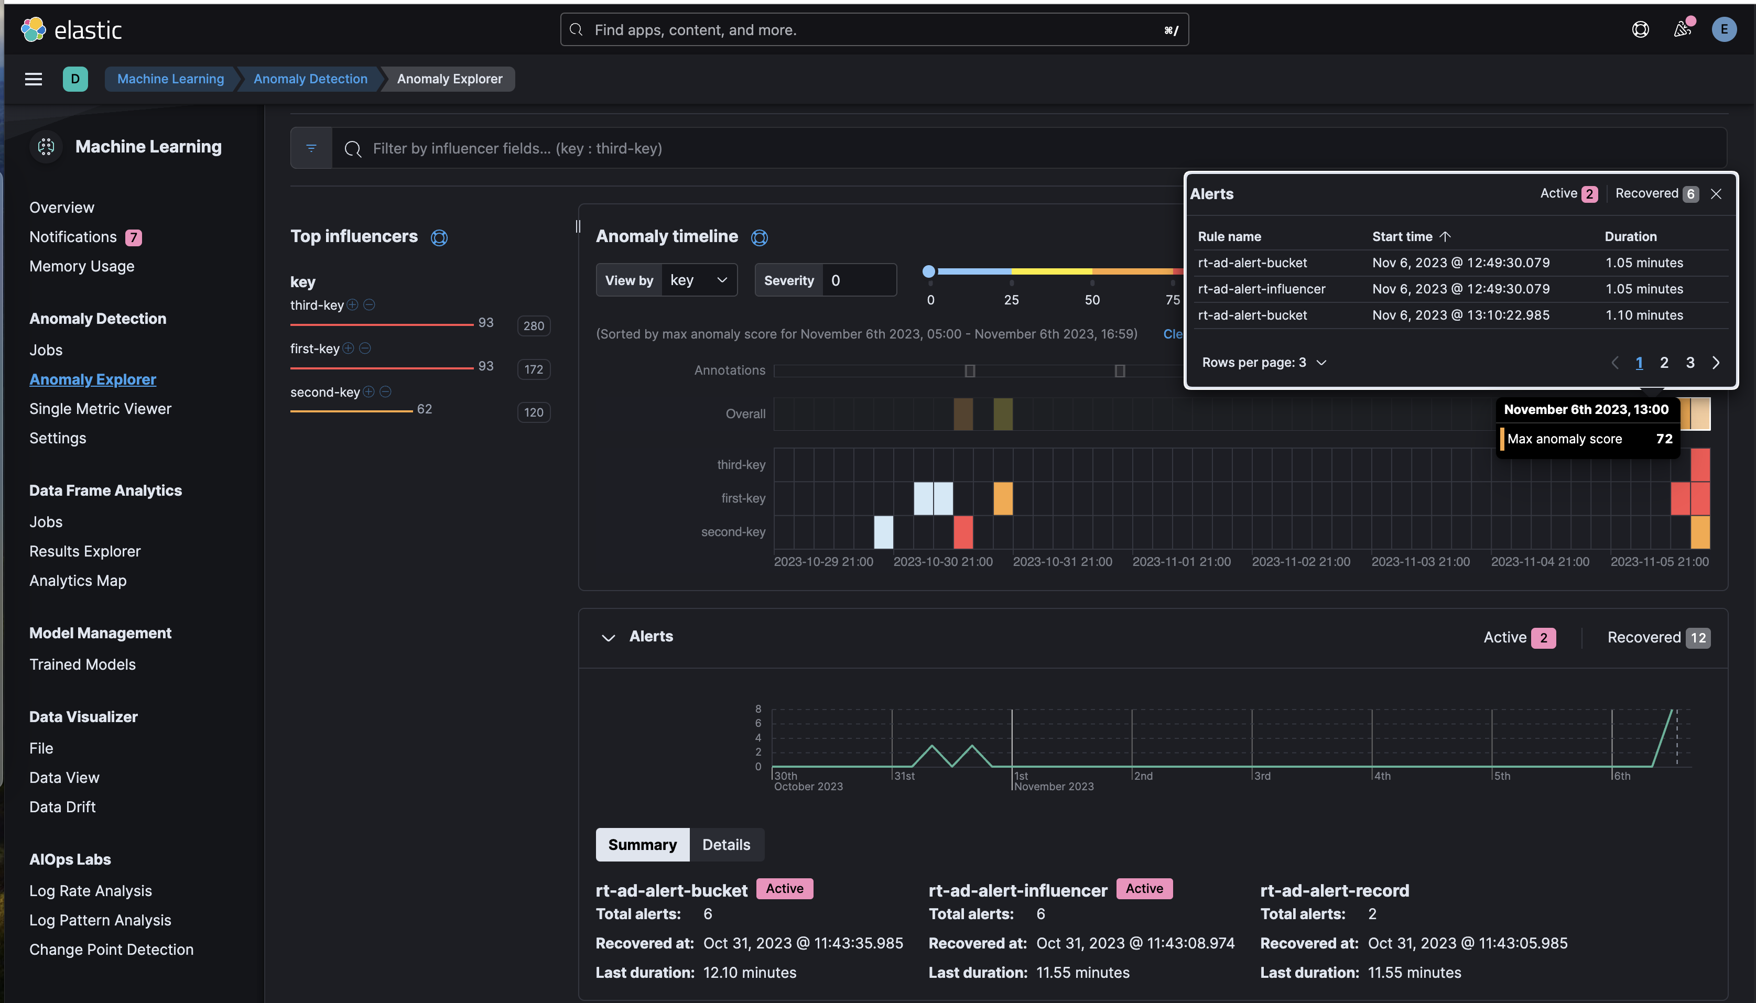Image resolution: width=1756 pixels, height=1003 pixels.
Task: Click the Rule name column header
Action: 1229,236
